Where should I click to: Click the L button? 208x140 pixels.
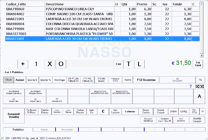tap(139, 64)
